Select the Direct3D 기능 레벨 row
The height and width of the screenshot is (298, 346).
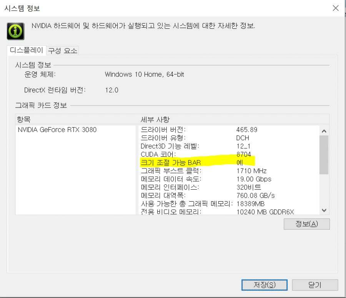tap(170, 146)
